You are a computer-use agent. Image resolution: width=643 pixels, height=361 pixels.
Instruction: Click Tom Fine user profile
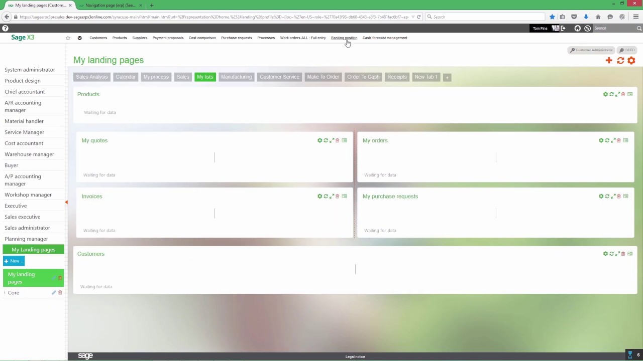(540, 28)
